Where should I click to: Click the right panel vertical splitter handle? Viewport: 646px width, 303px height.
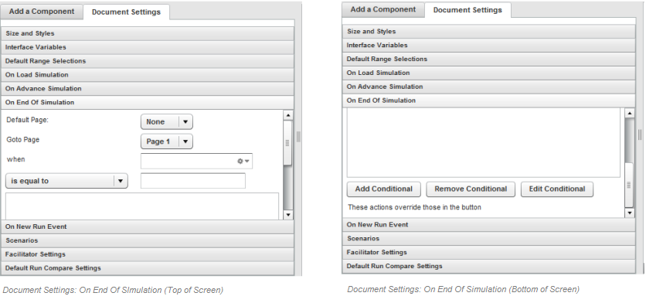[x=640, y=134]
